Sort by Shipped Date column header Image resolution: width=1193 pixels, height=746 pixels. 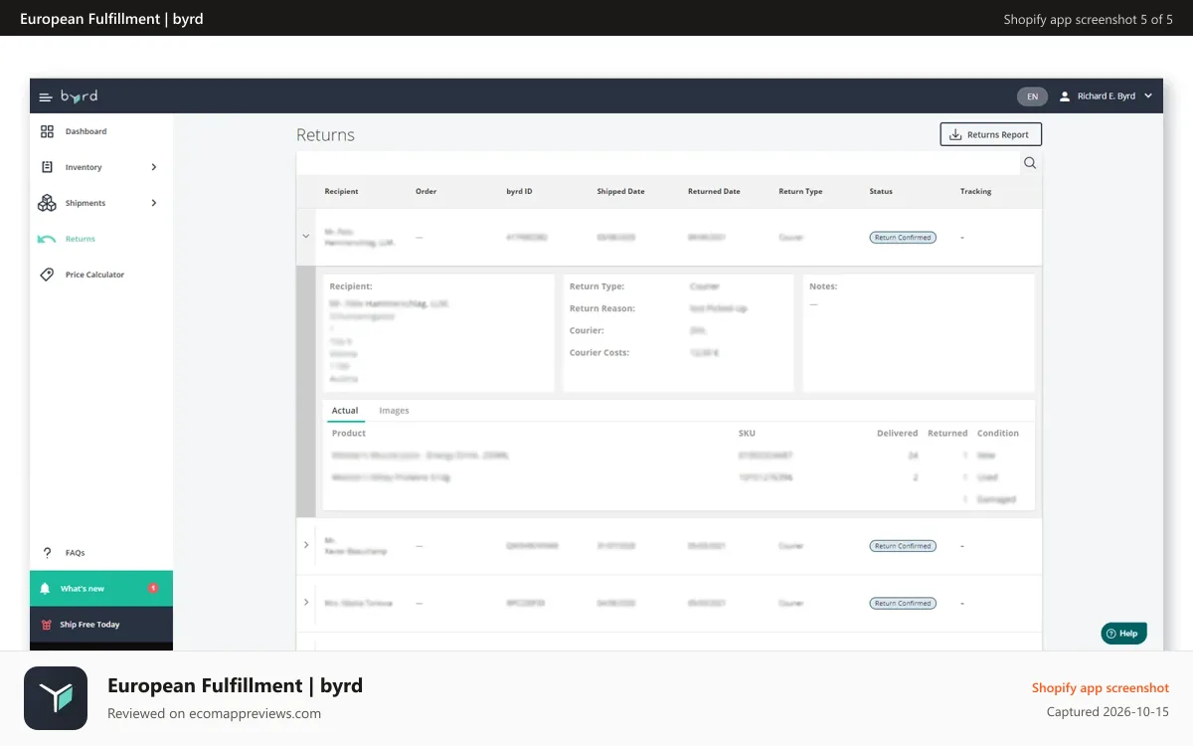point(620,191)
